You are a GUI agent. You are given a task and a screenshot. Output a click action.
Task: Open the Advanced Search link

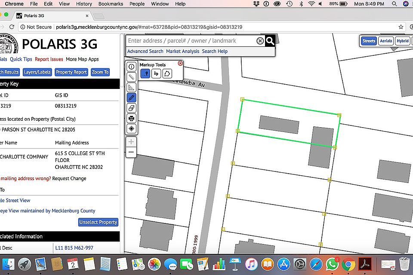point(145,51)
